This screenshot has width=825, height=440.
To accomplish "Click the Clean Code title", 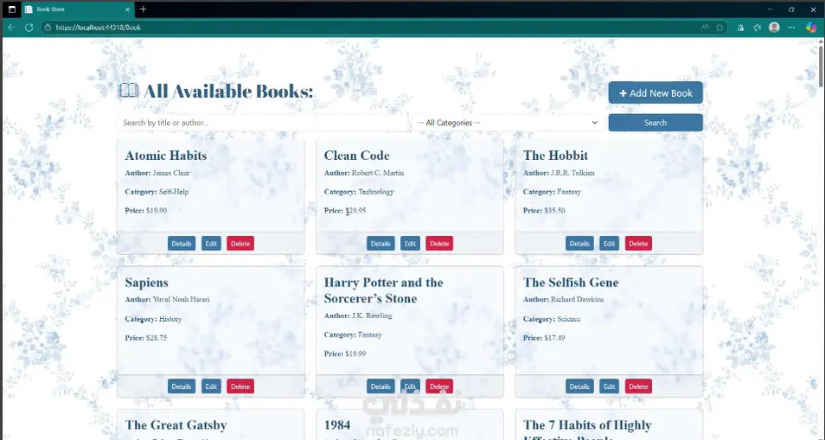I will [x=357, y=156].
